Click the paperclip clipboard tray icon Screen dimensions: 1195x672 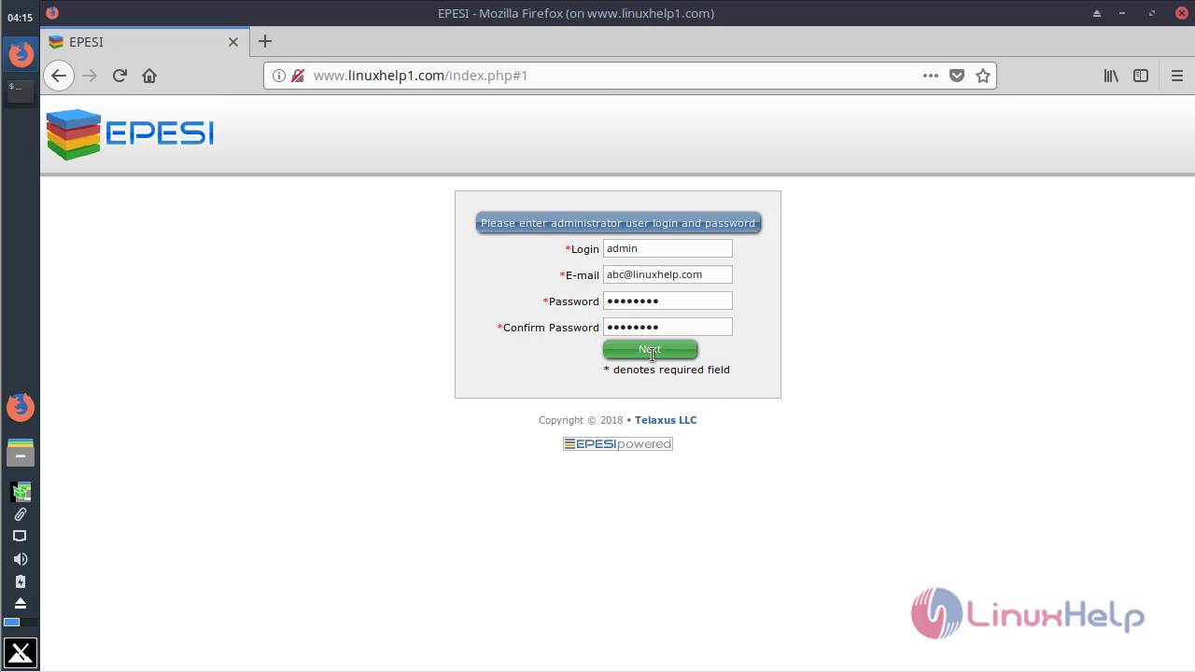pyautogui.click(x=21, y=514)
